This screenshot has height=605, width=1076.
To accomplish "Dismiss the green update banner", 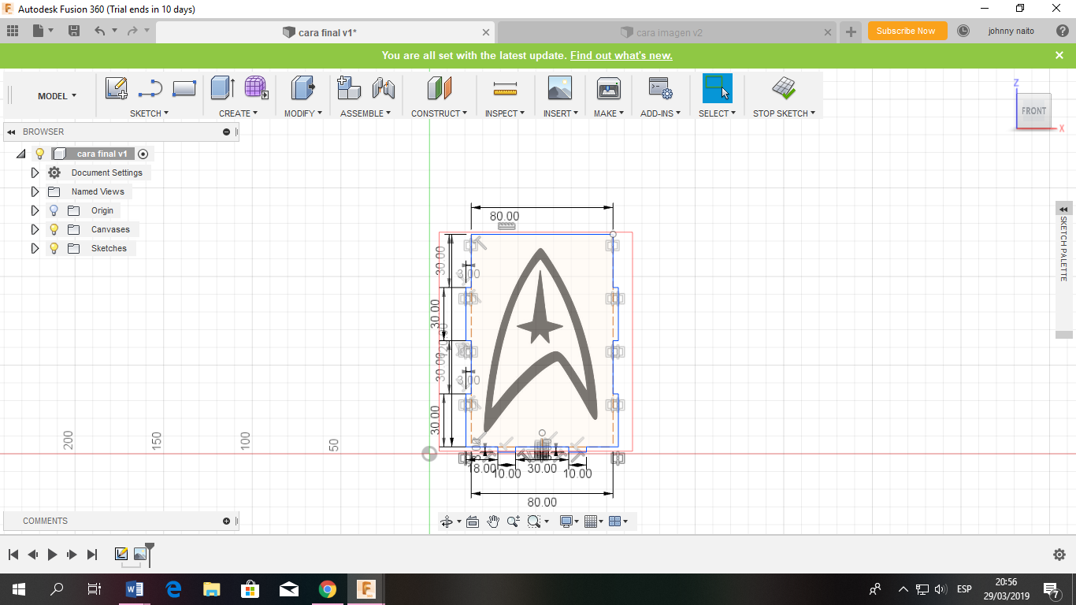I will point(1059,55).
